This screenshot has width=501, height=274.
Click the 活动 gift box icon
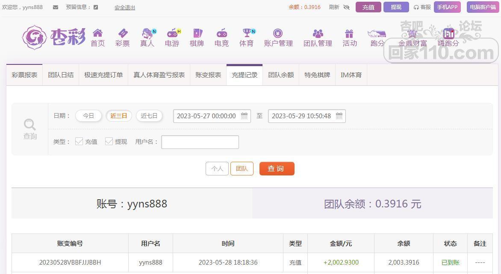pos(349,33)
